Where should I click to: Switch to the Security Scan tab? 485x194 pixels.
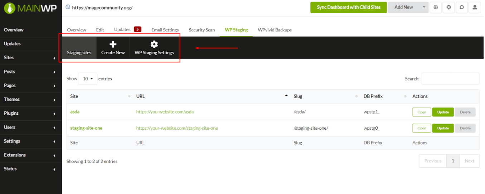[x=202, y=30]
